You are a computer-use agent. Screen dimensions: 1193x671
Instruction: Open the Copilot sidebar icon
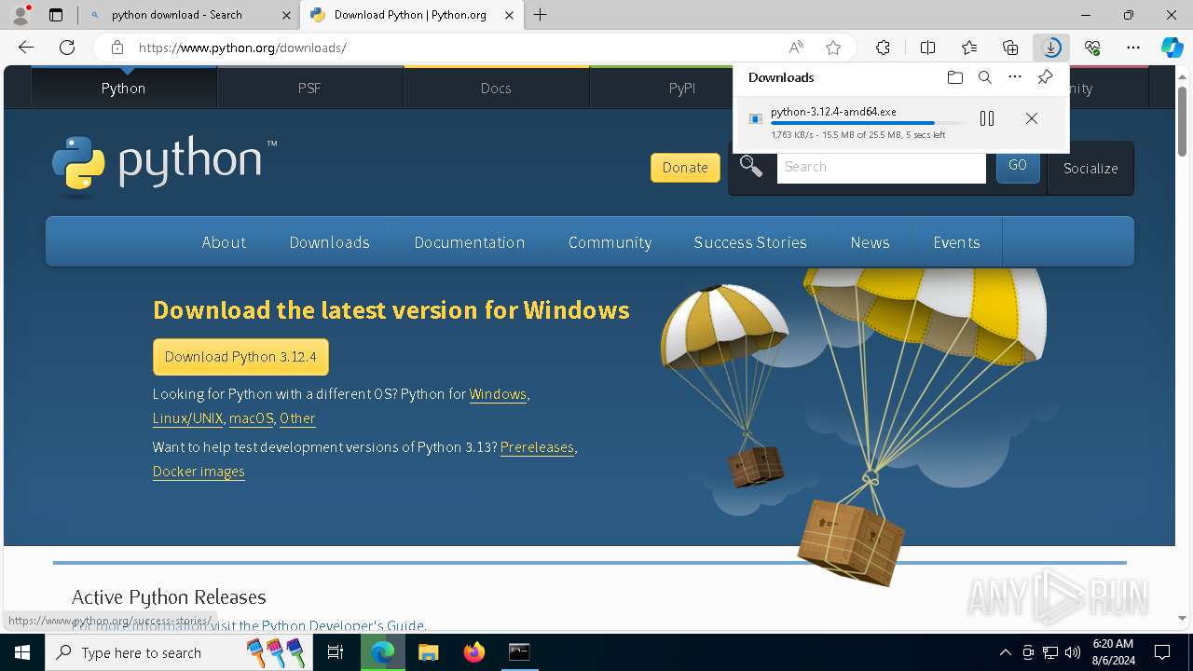click(1172, 48)
